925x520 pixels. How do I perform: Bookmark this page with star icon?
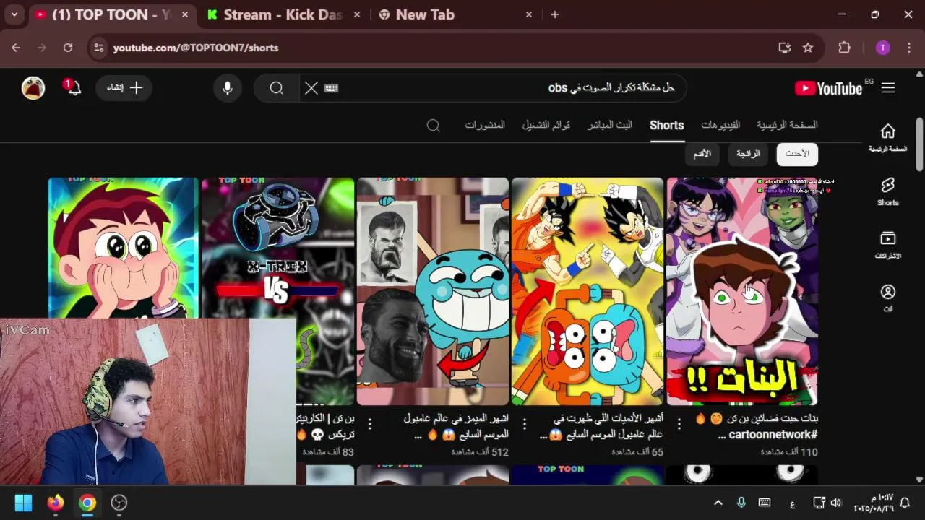pyautogui.click(x=808, y=48)
